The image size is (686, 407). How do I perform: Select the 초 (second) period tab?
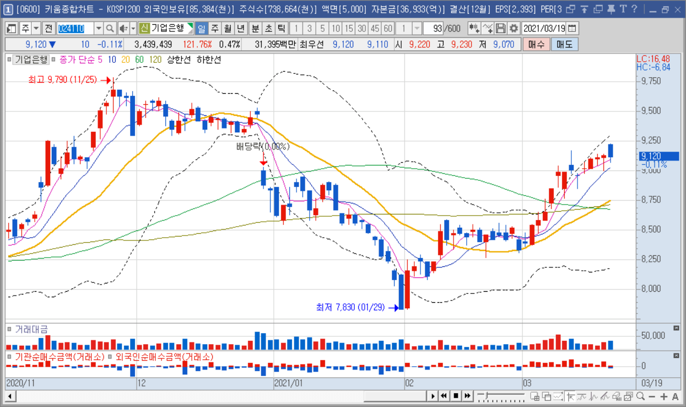click(x=268, y=28)
